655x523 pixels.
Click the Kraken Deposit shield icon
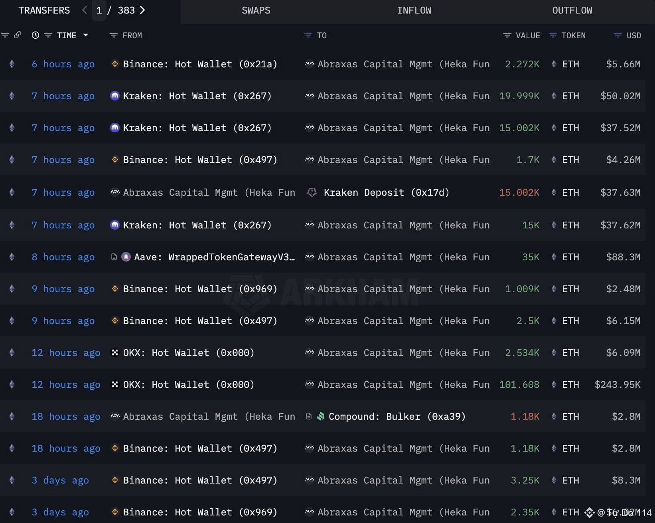click(x=312, y=193)
